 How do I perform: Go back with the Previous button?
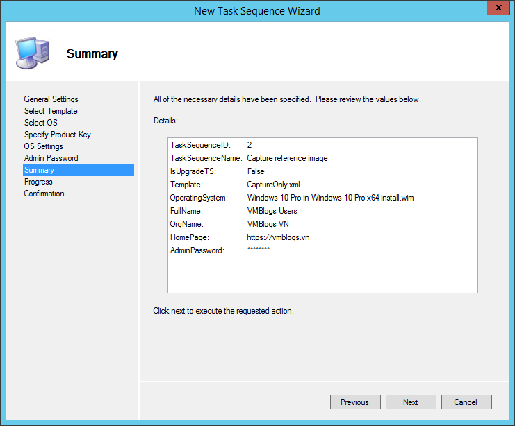click(x=354, y=402)
